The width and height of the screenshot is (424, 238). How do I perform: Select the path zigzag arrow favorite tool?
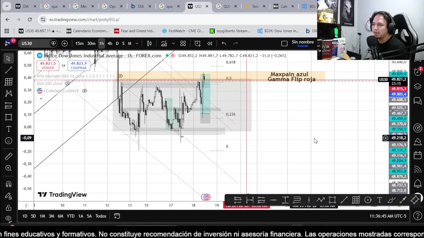pos(321,200)
